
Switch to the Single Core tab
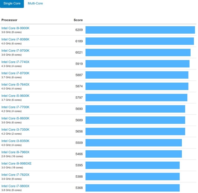(x=12, y=3)
